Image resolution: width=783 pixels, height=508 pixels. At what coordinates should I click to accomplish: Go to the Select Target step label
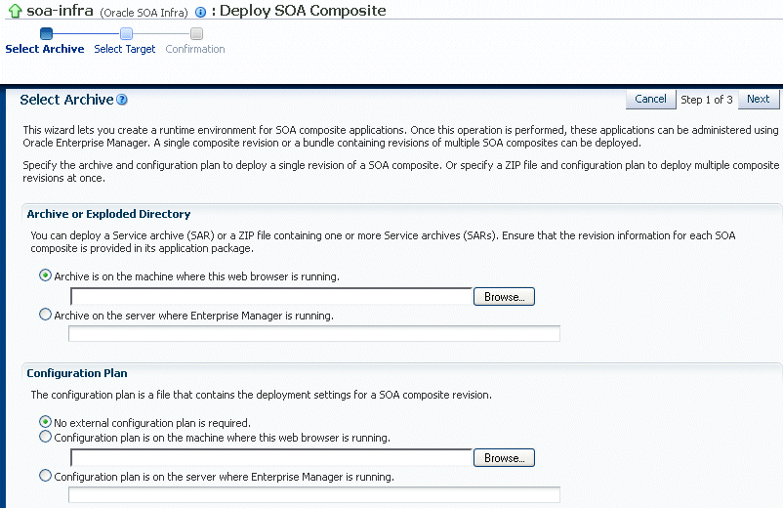click(125, 49)
